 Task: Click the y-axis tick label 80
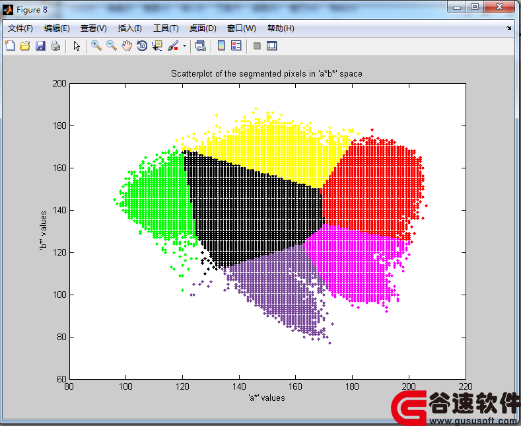(x=62, y=337)
